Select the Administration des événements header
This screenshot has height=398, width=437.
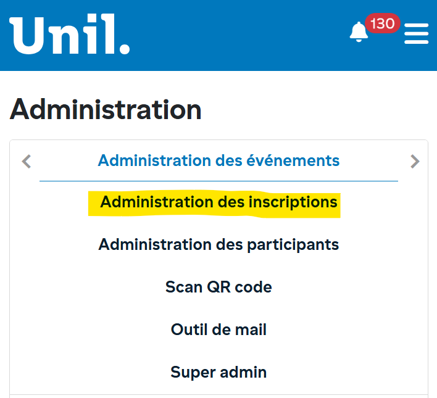[x=218, y=161]
